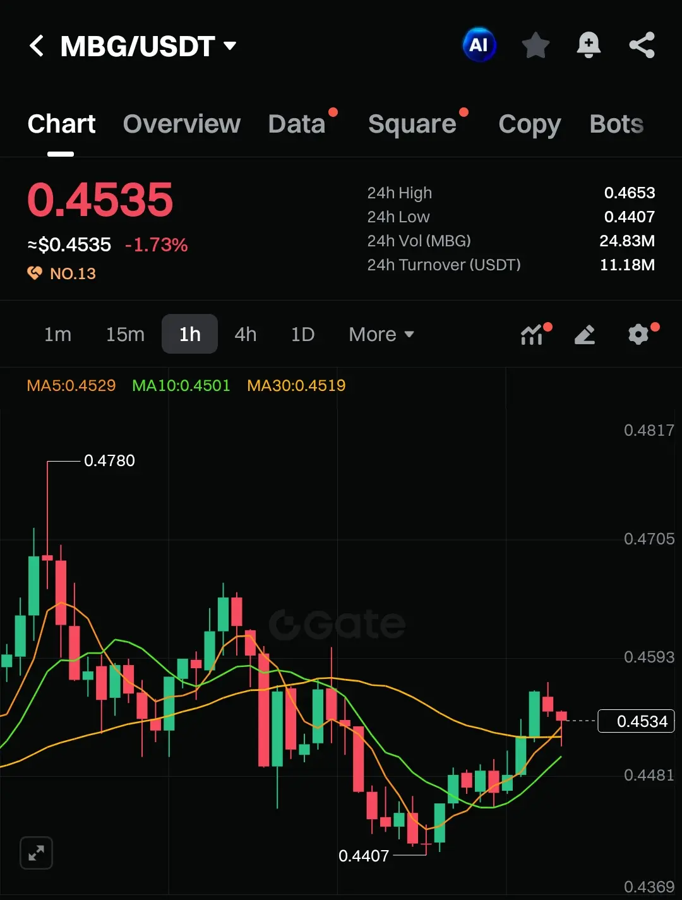Share the chart using share icon
This screenshot has width=682, height=900.
point(642,45)
